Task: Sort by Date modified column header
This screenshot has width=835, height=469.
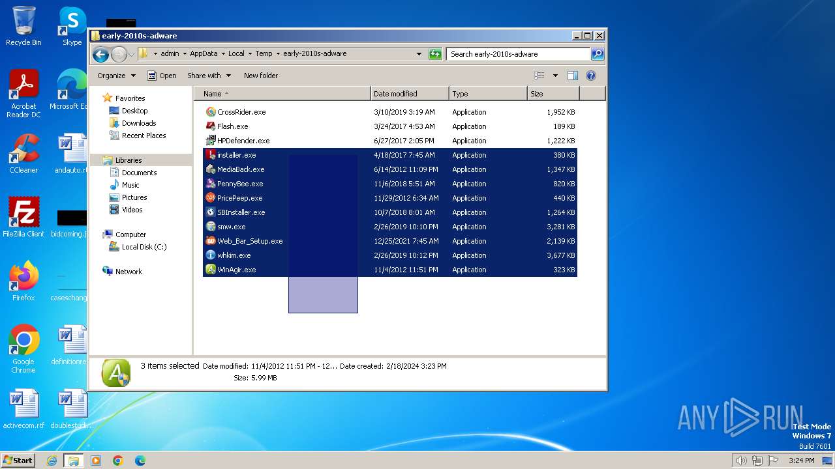Action: [x=410, y=94]
